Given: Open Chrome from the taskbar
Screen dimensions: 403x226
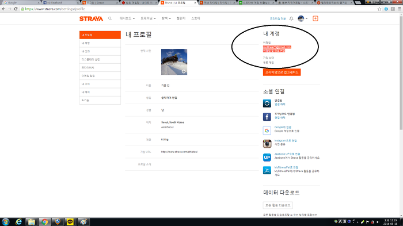Looking at the screenshot, I should [x=44, y=221].
